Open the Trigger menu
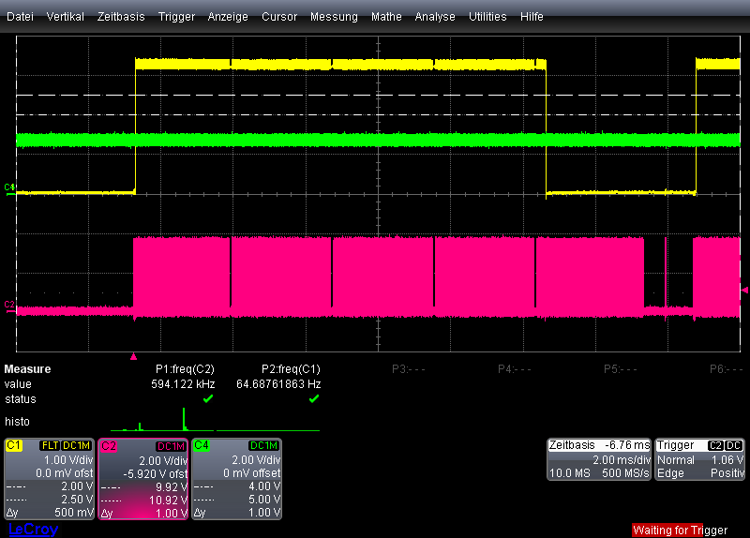The height and width of the screenshot is (538, 750). [x=176, y=17]
